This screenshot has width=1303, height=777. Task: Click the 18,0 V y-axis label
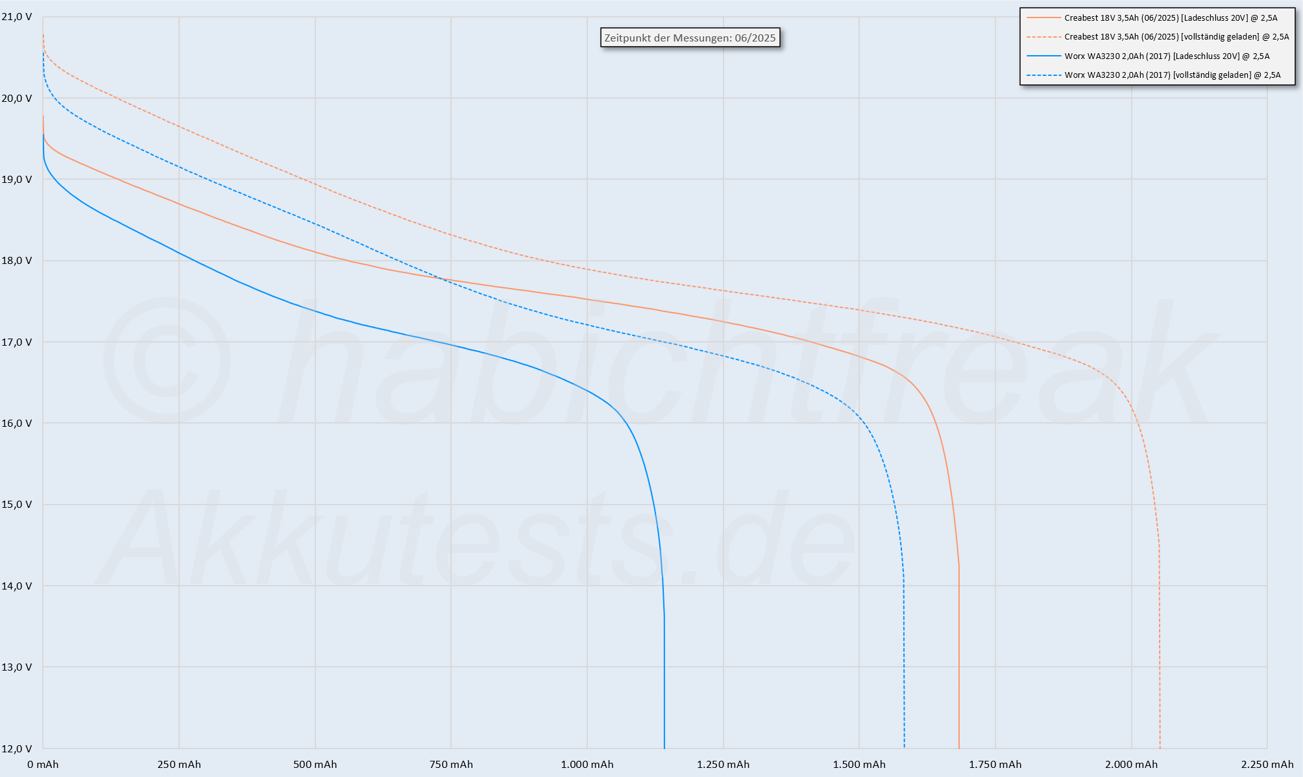[x=17, y=261]
